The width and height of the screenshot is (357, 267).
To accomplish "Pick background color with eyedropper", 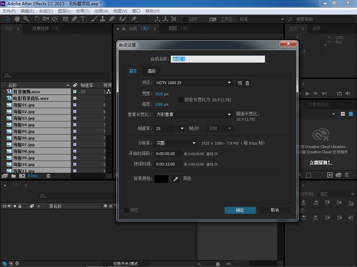I will point(176,179).
